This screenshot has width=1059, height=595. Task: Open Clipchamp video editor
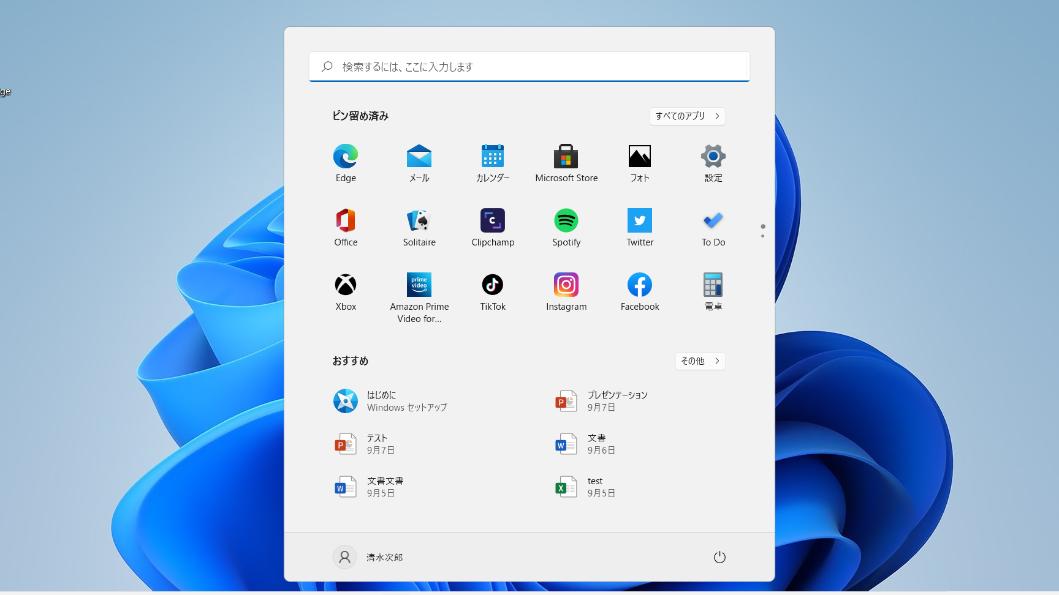pos(493,227)
